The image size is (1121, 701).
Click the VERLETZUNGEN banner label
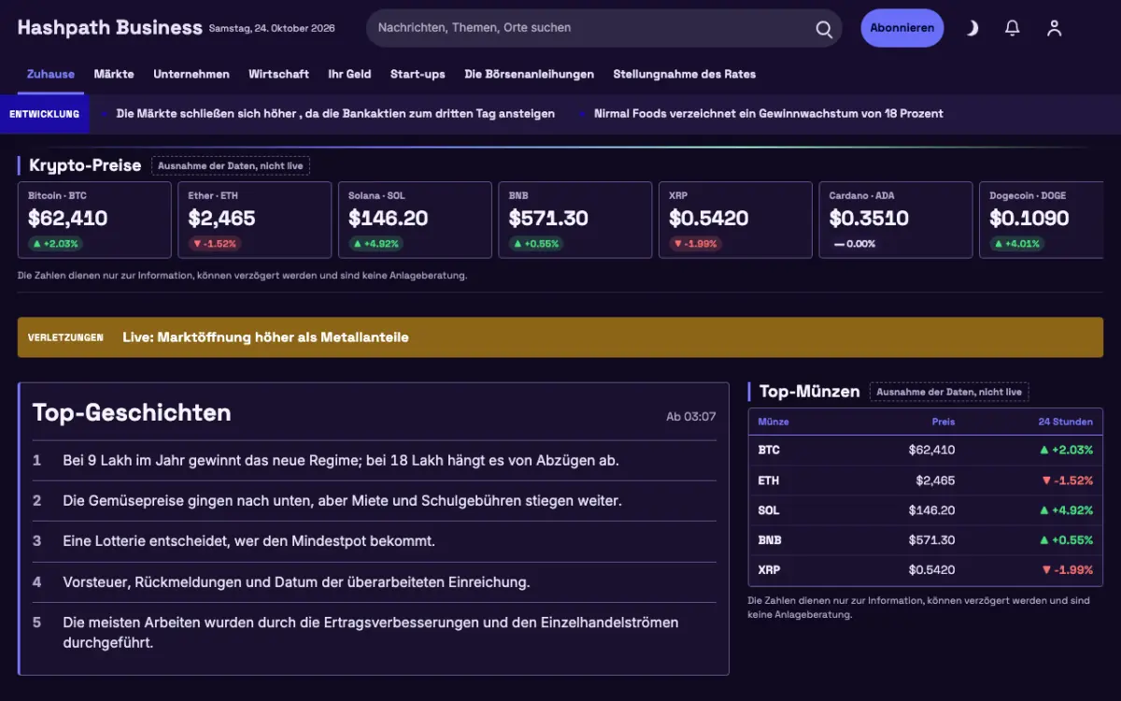tap(65, 337)
